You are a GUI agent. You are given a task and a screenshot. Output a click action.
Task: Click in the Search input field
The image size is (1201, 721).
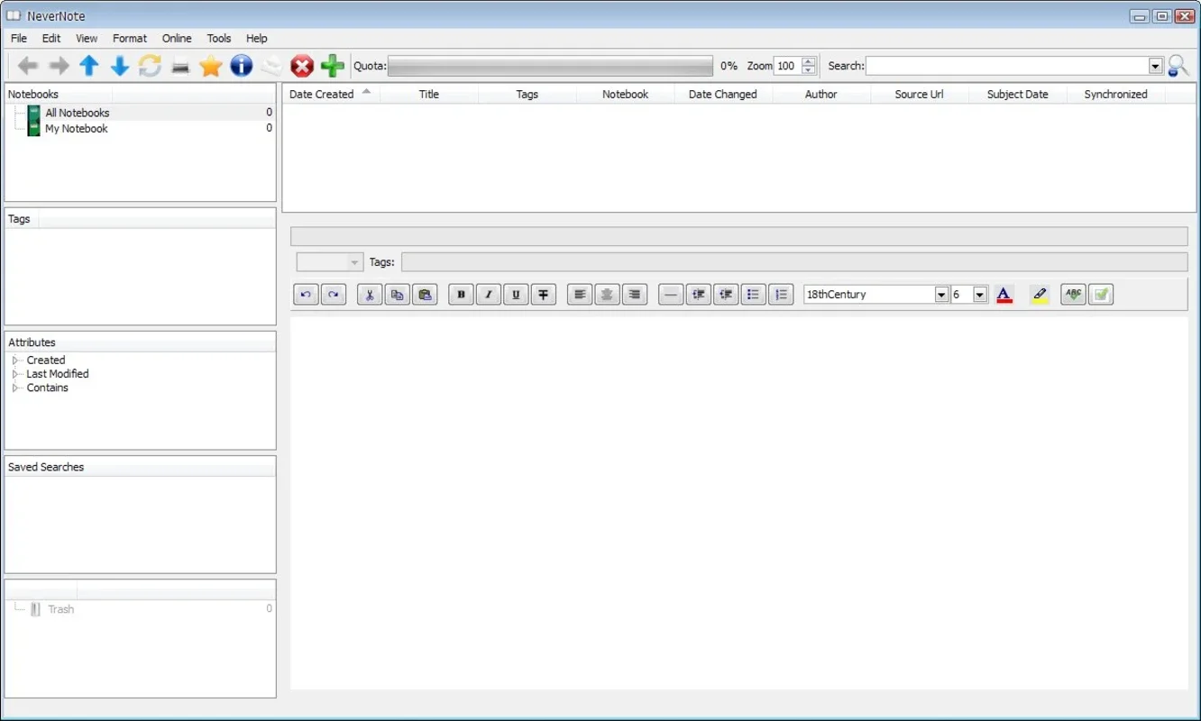(x=1007, y=66)
